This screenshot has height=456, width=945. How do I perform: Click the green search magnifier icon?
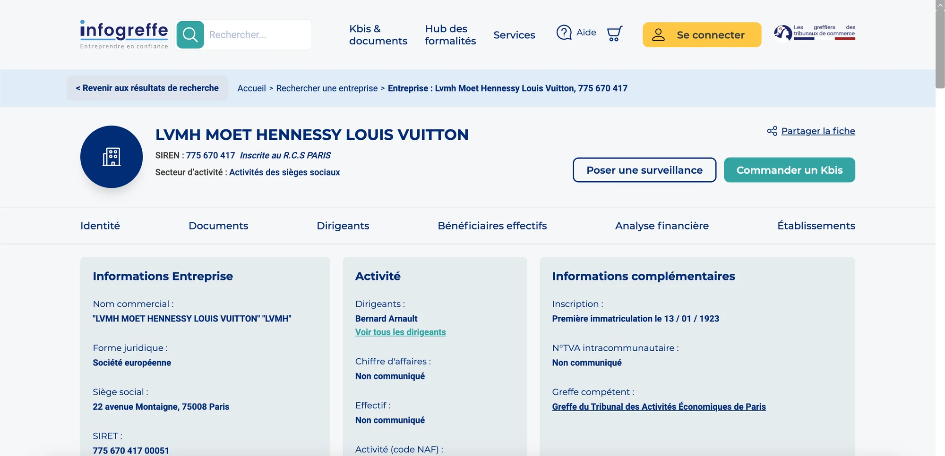pos(190,34)
